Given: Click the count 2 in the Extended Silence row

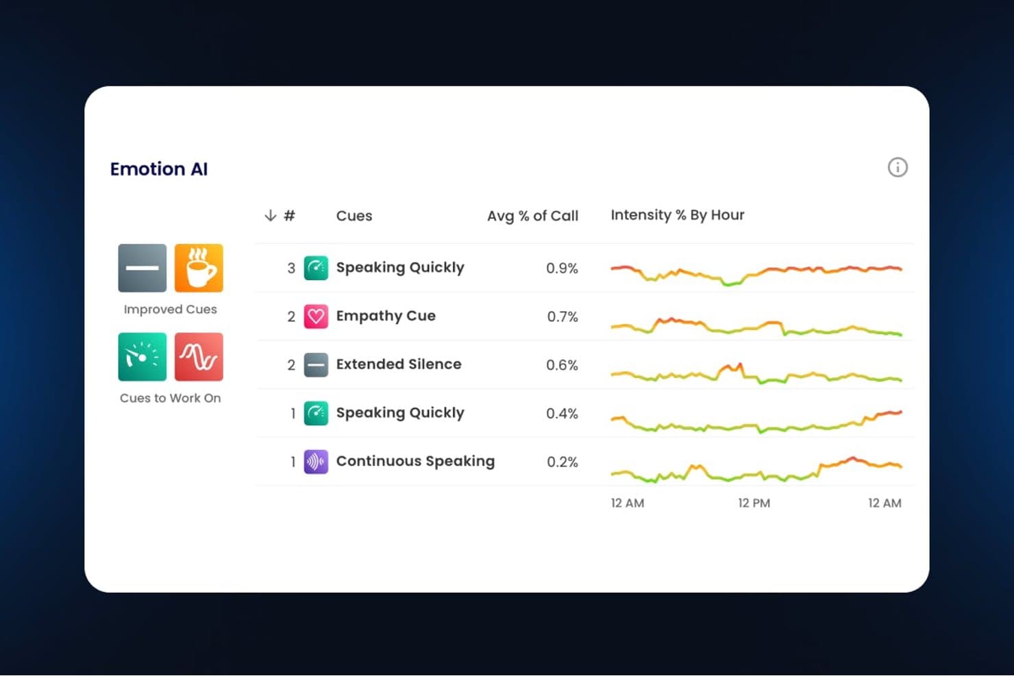Looking at the screenshot, I should coord(291,365).
